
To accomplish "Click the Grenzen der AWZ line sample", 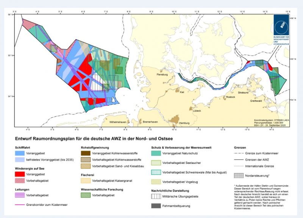I will coord(239,160).
